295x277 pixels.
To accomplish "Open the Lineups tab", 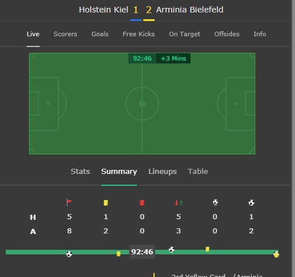I will 163,172.
